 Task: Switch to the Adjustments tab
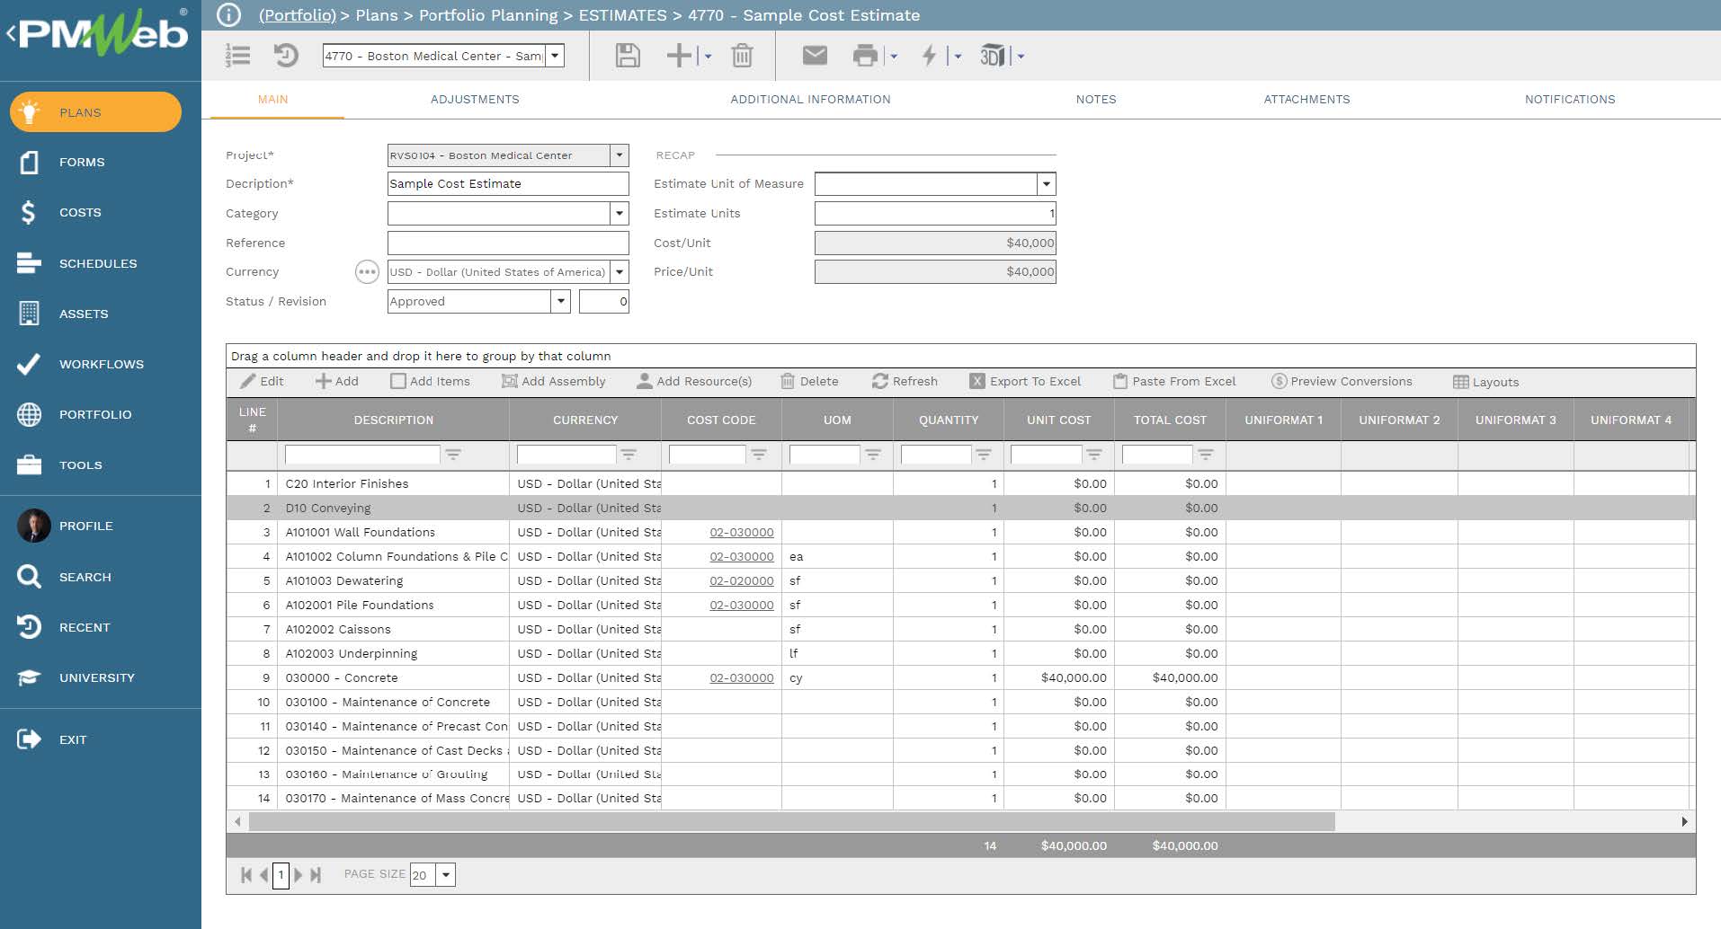(x=475, y=99)
